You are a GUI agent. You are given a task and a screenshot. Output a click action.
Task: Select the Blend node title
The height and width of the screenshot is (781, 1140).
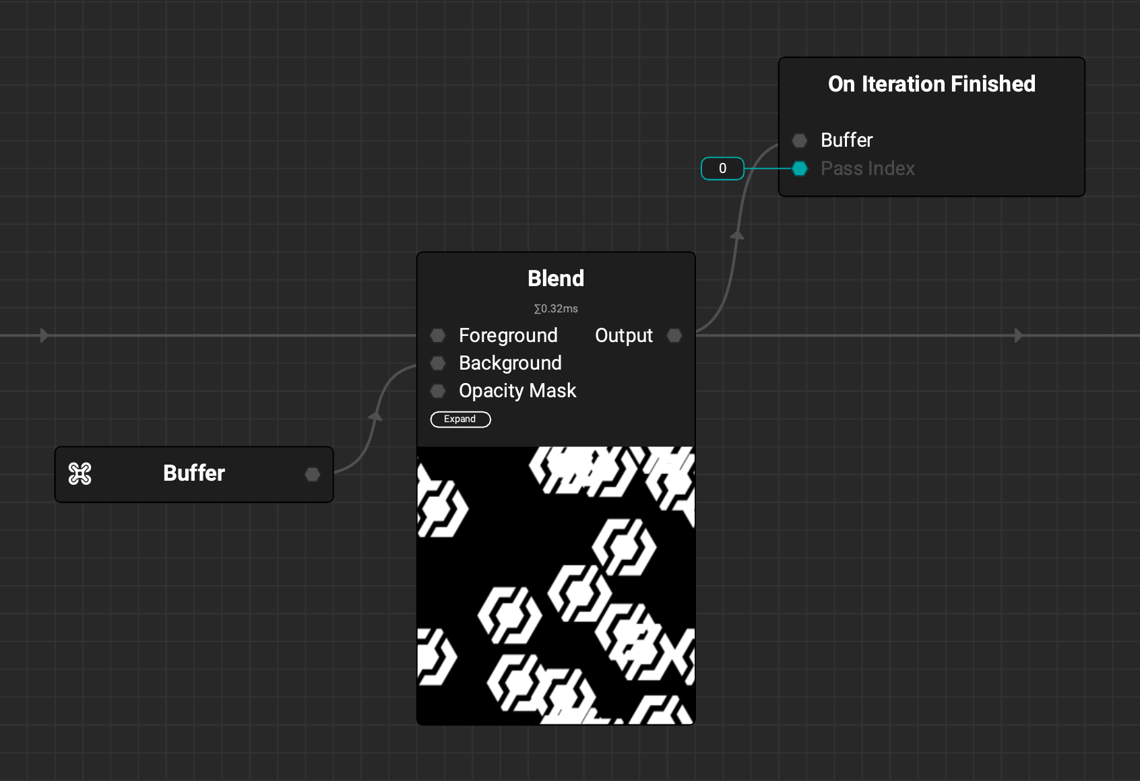pos(556,279)
